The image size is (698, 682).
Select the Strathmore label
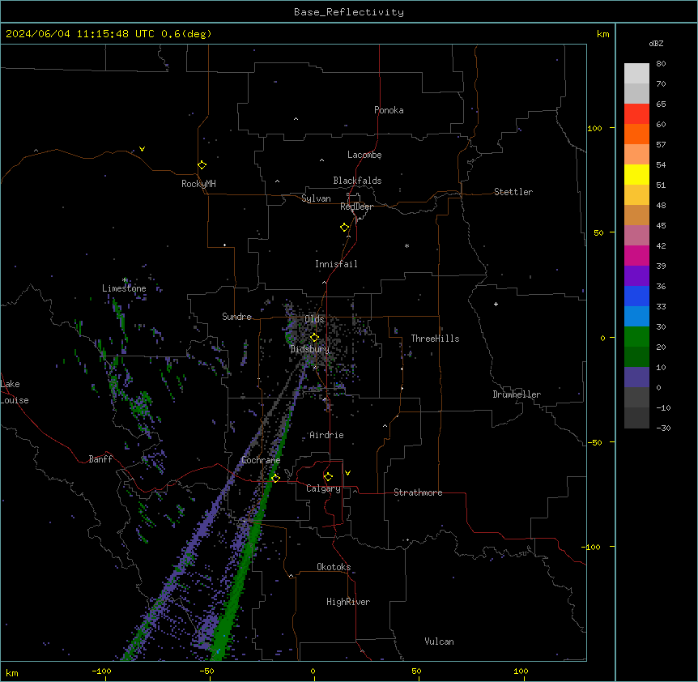tap(418, 492)
